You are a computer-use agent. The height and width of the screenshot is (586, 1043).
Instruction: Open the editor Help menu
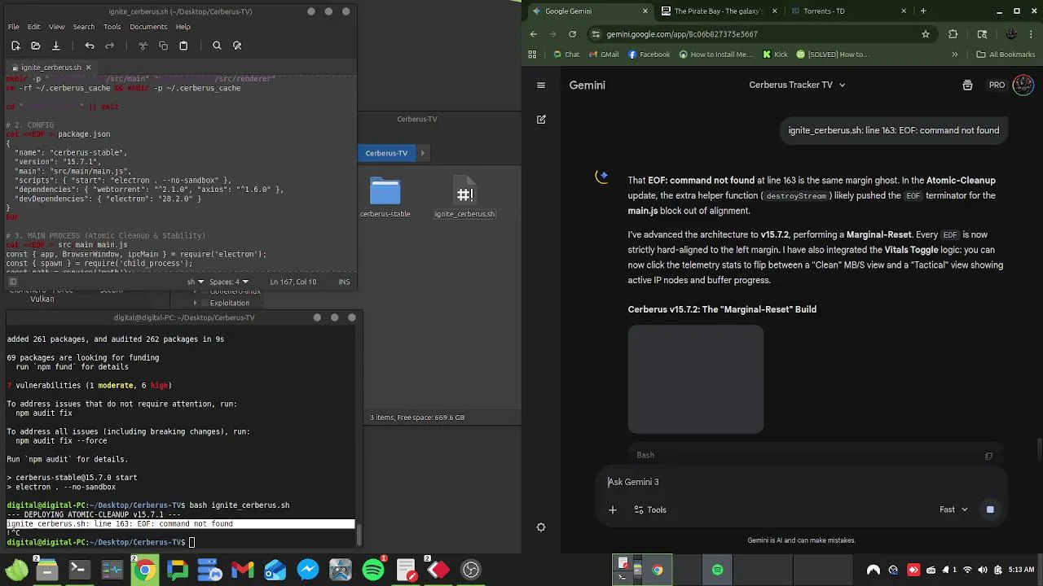[183, 27]
